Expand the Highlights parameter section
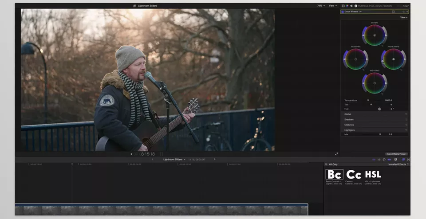The image size is (426, 219). (349, 130)
